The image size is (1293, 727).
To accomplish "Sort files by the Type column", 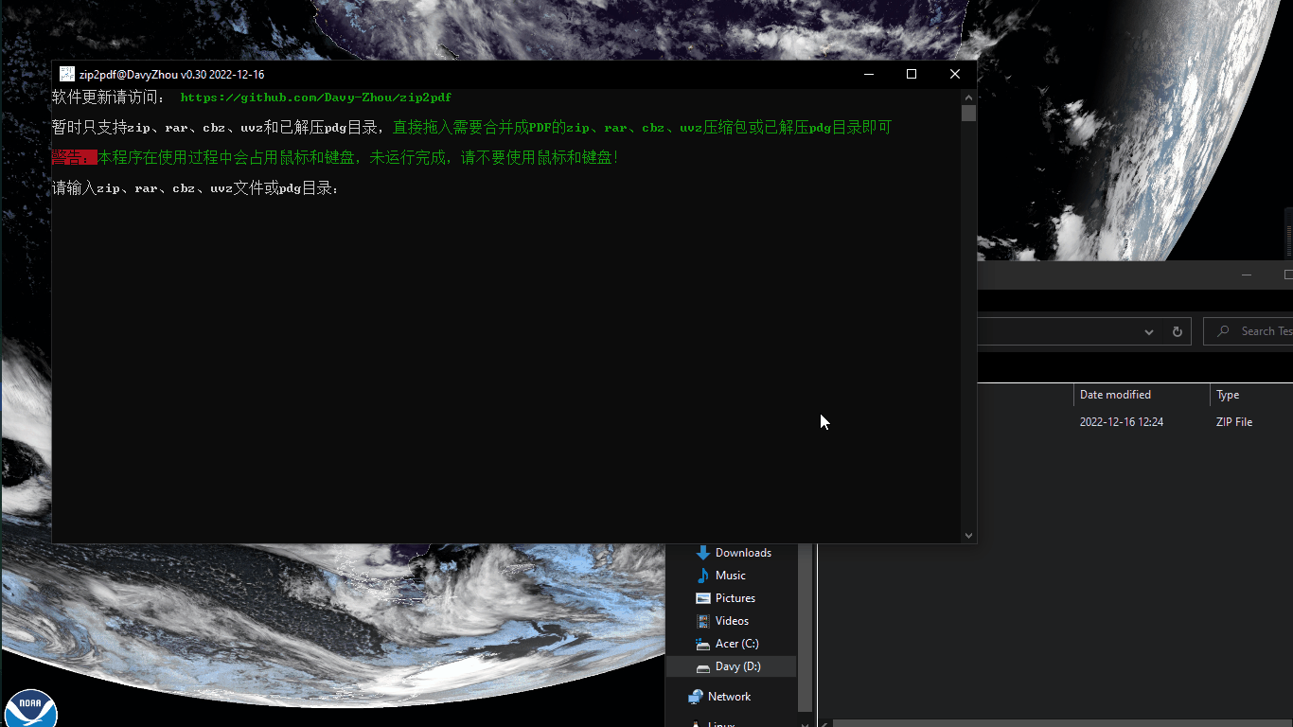I will pos(1251,395).
